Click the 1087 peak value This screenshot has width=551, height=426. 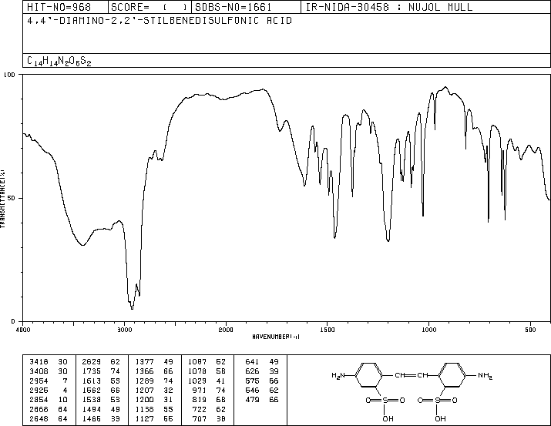(x=197, y=362)
